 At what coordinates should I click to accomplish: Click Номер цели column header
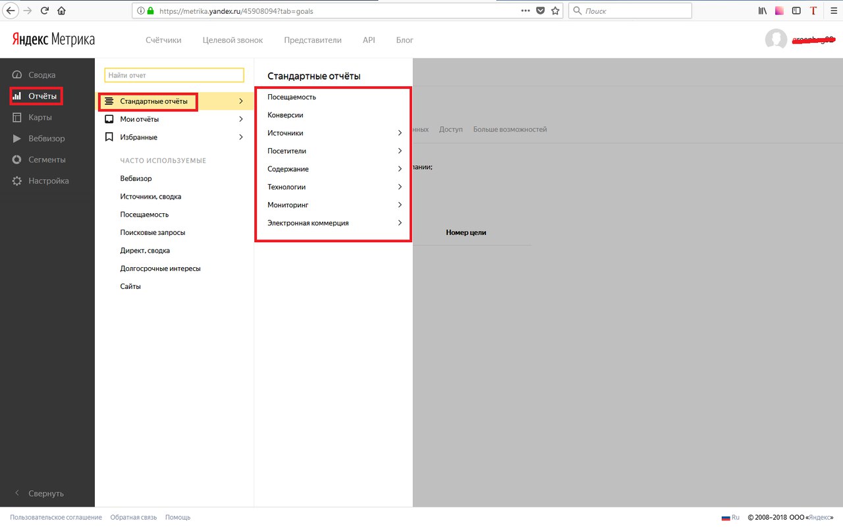click(x=466, y=232)
